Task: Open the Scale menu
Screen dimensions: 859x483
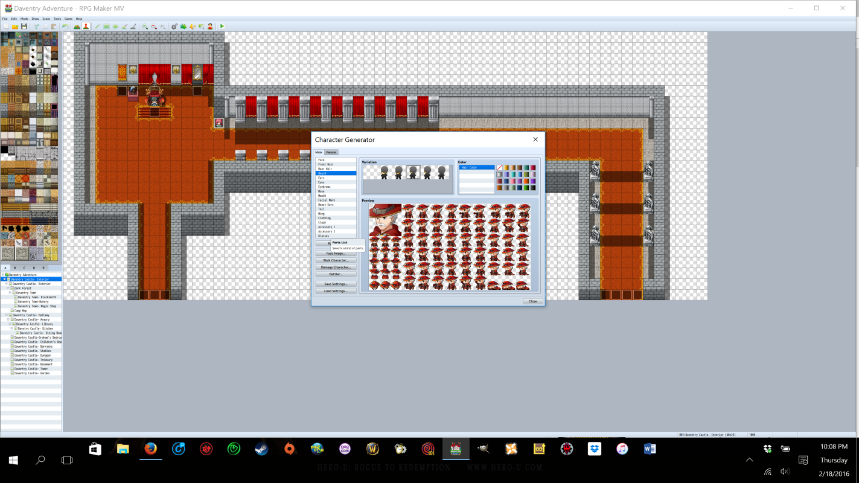Action: tap(46, 19)
